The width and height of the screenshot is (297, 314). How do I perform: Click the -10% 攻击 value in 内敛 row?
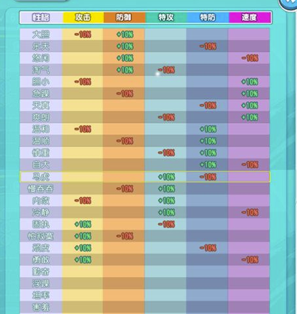pos(83,201)
